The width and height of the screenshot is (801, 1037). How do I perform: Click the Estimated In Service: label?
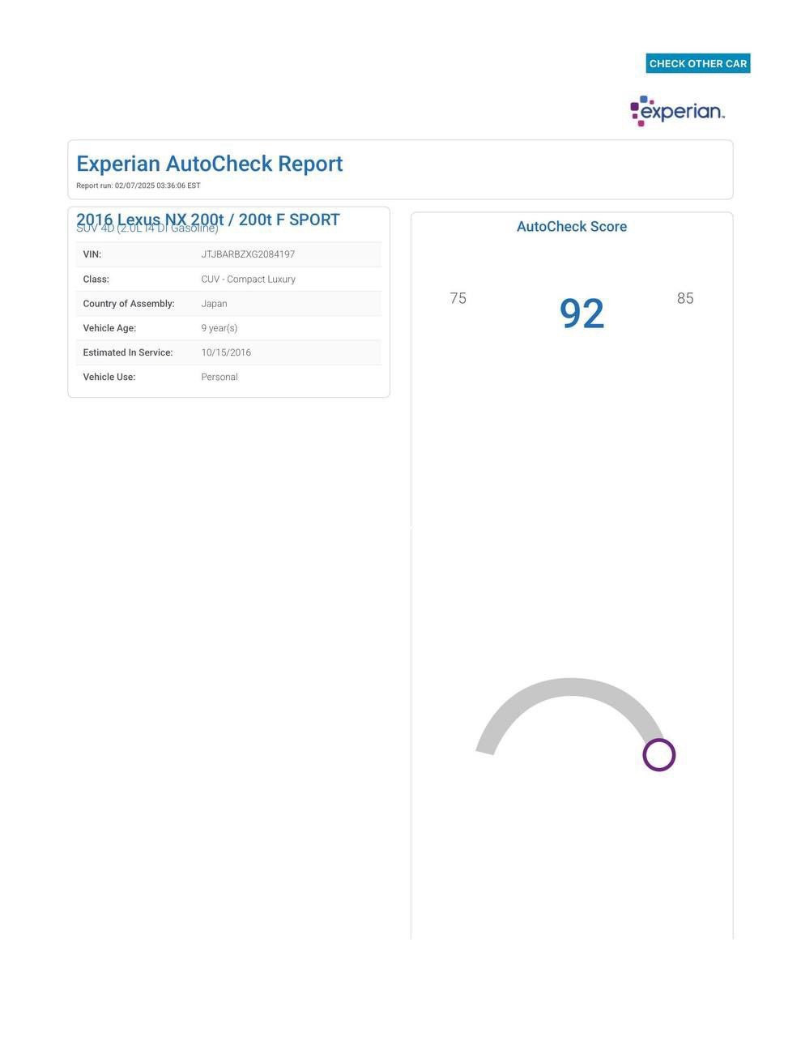(x=128, y=352)
